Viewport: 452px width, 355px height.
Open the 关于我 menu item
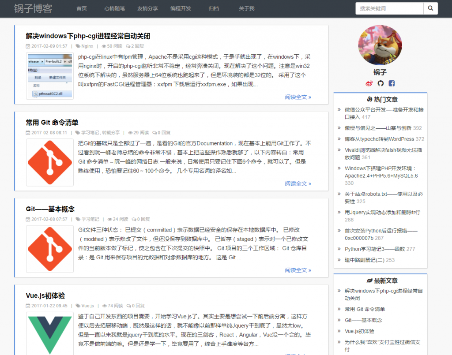point(246,9)
